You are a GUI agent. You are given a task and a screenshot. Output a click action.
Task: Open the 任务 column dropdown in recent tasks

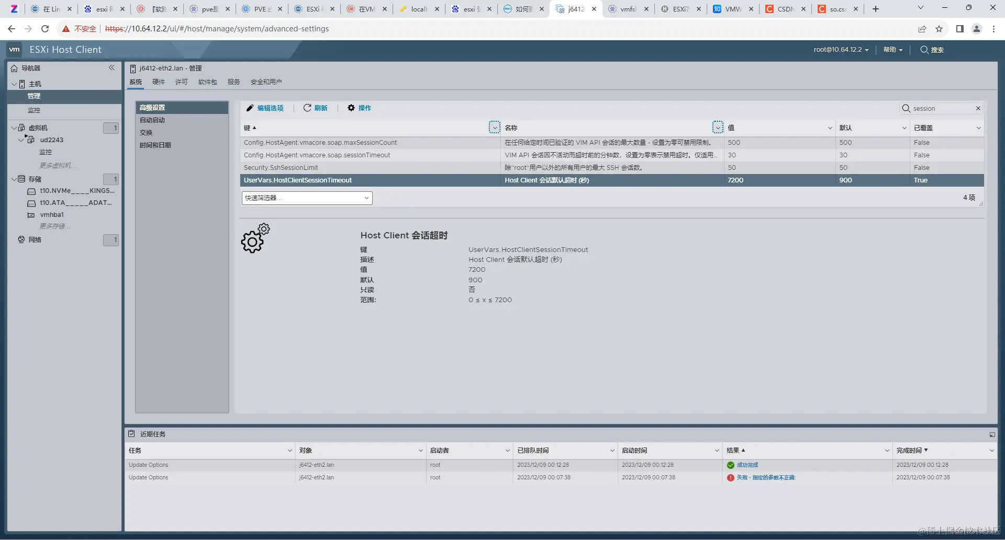click(289, 451)
